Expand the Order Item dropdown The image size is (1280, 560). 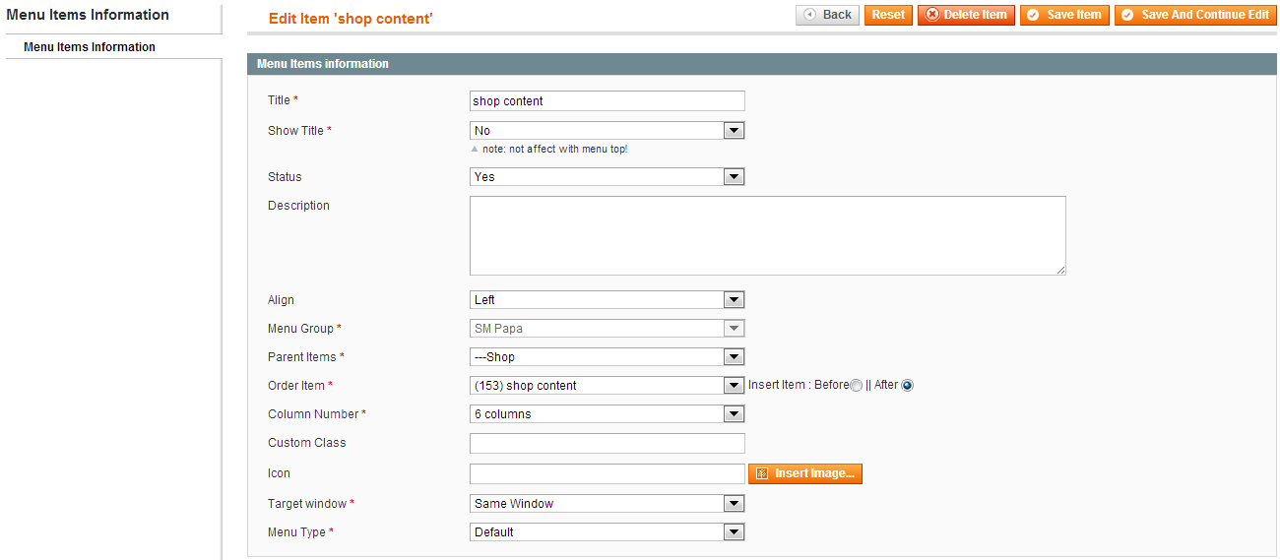608,386
